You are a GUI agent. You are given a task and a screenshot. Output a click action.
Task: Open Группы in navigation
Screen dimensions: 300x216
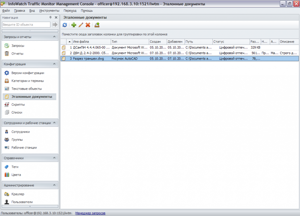tap(17, 140)
